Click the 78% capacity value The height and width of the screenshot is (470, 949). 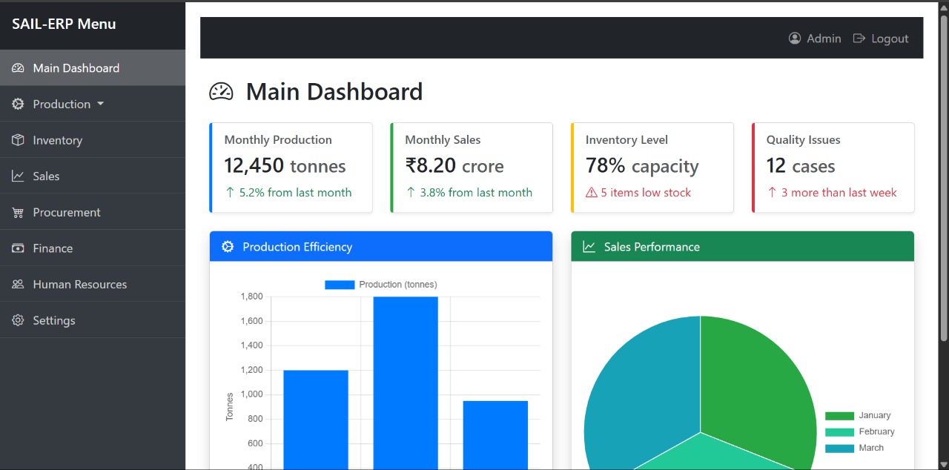click(642, 166)
